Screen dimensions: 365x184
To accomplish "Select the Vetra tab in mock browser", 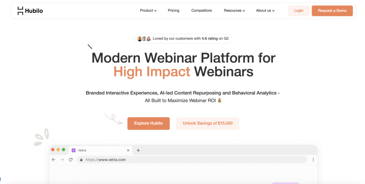I will [101, 150].
